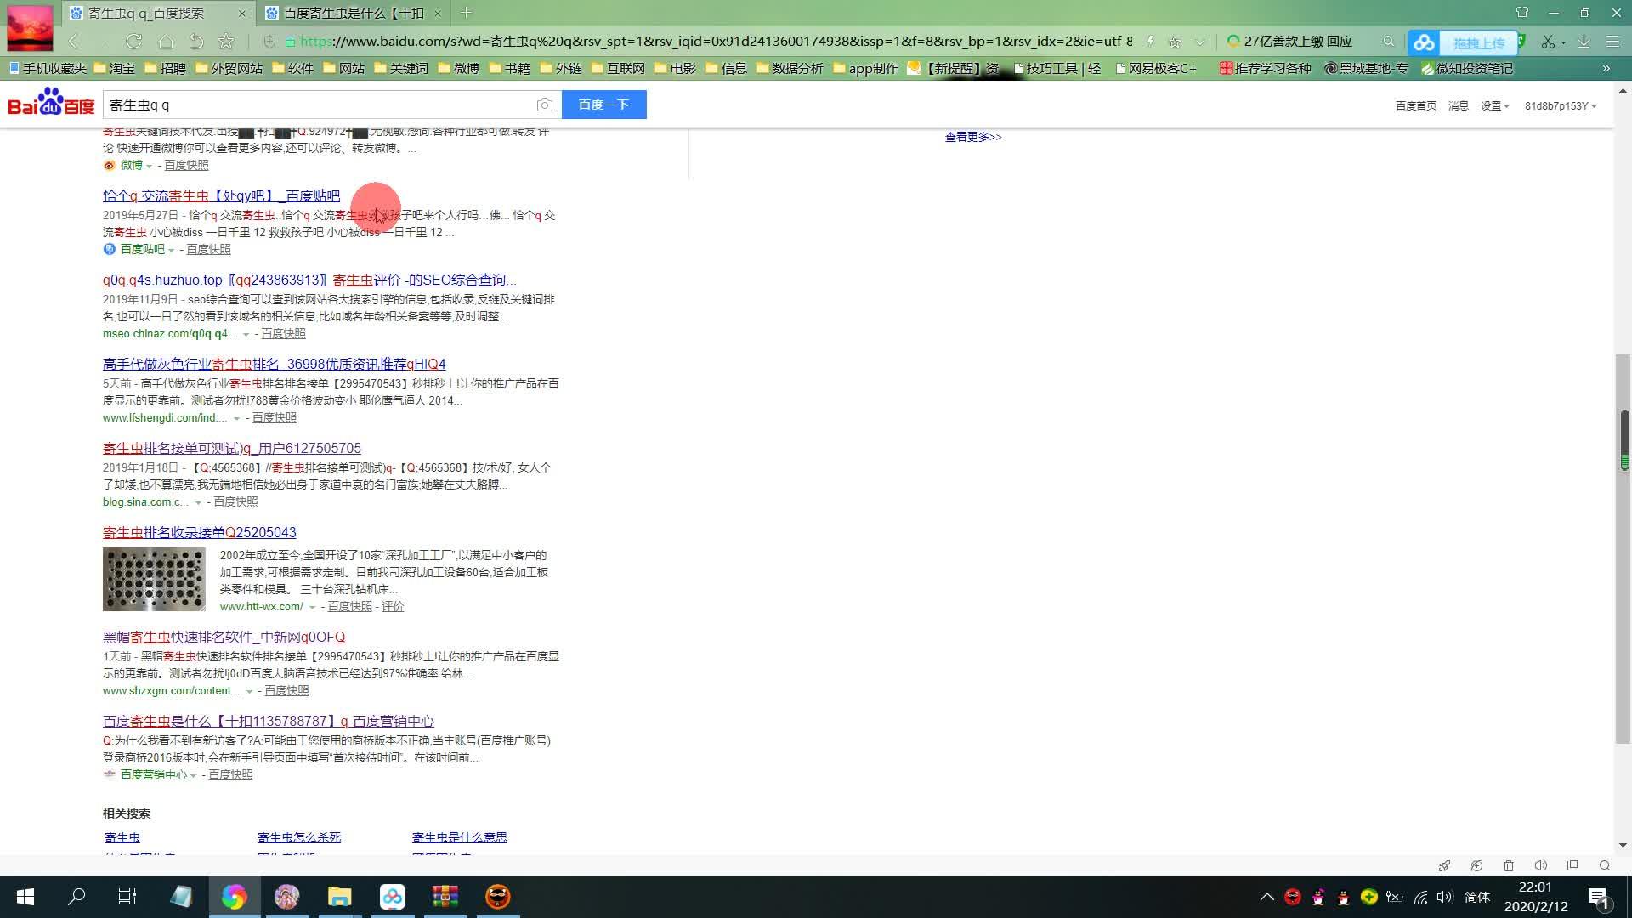Open the Windows Start menu
1632x918 pixels.
click(x=25, y=897)
